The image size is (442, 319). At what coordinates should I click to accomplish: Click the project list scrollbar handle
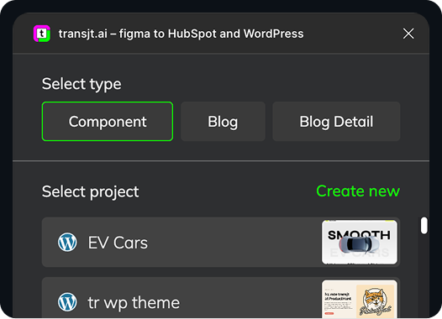(424, 225)
